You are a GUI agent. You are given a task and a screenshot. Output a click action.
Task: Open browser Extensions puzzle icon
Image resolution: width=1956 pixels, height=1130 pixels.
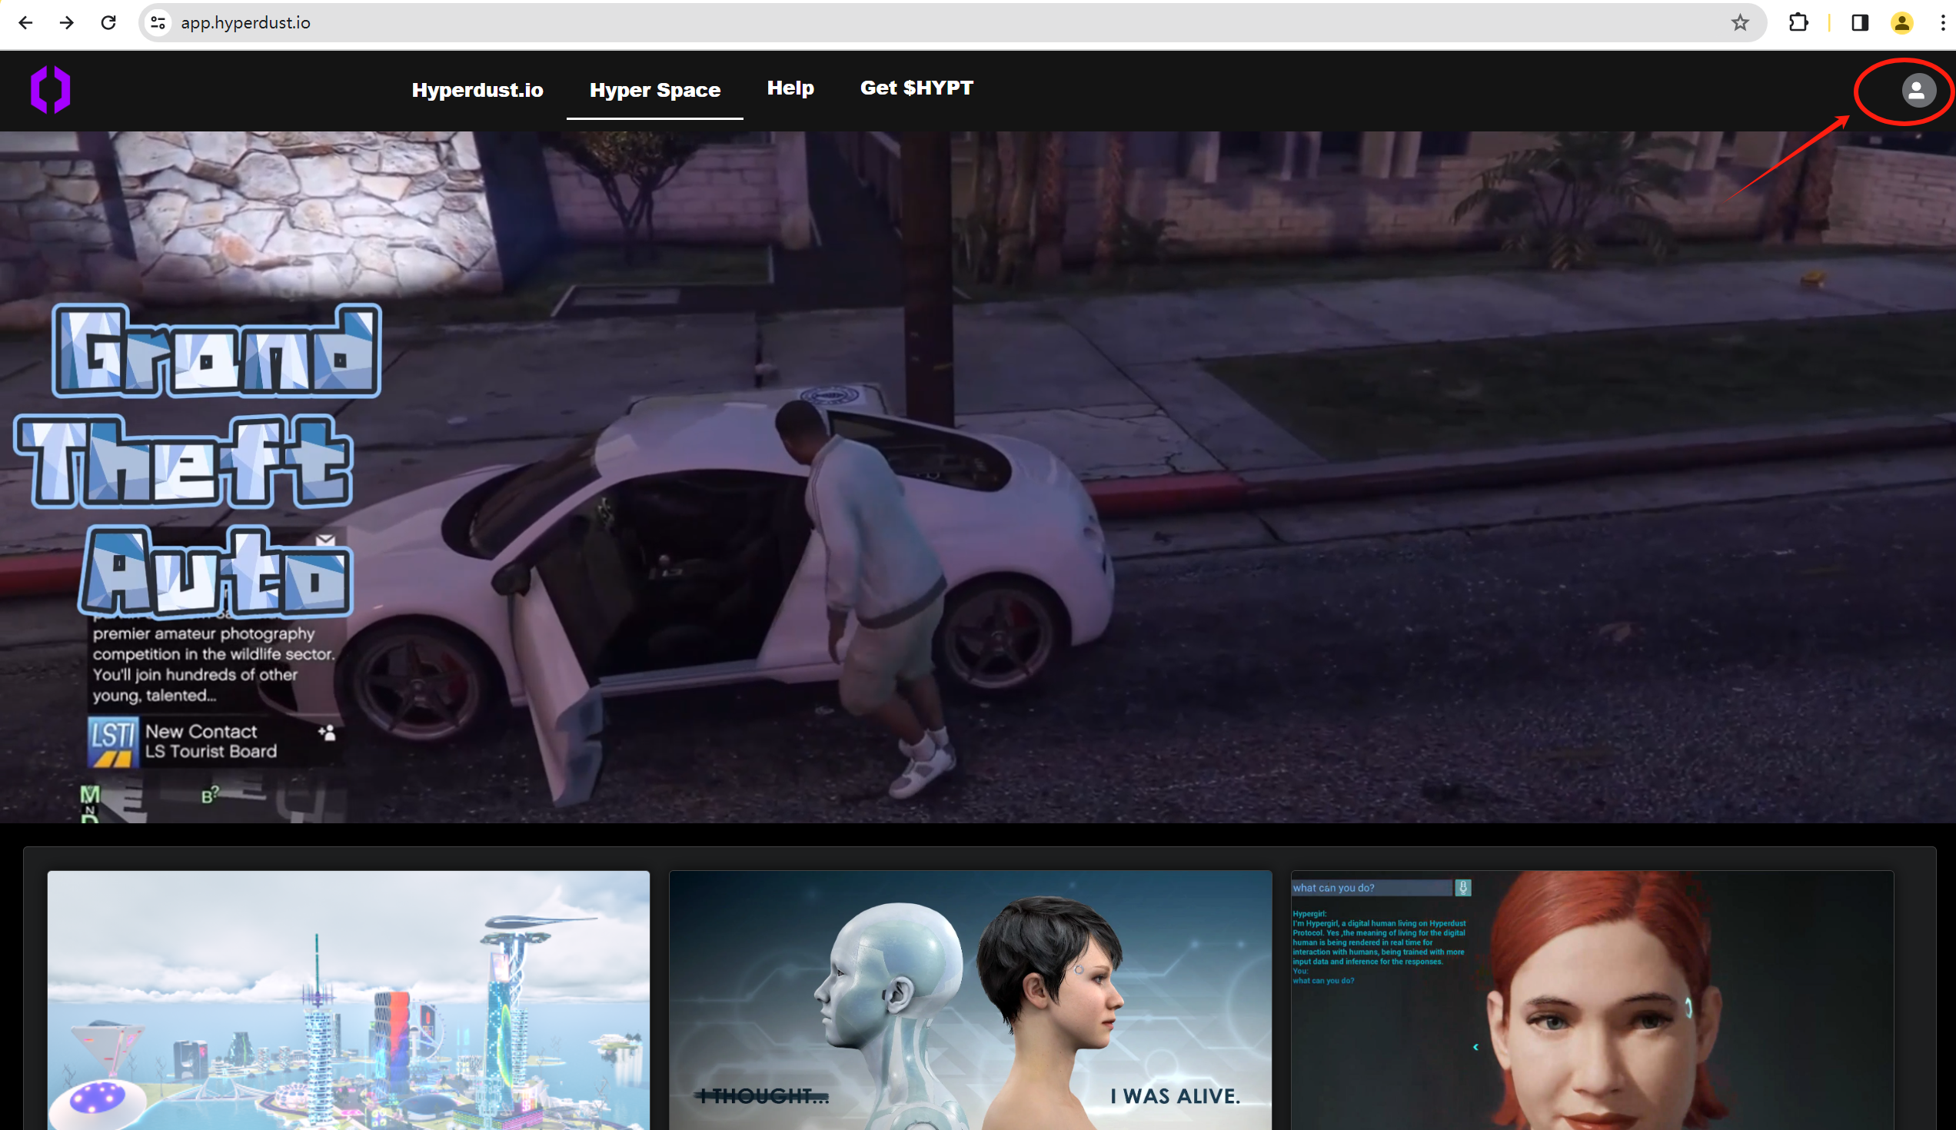[x=1798, y=22]
